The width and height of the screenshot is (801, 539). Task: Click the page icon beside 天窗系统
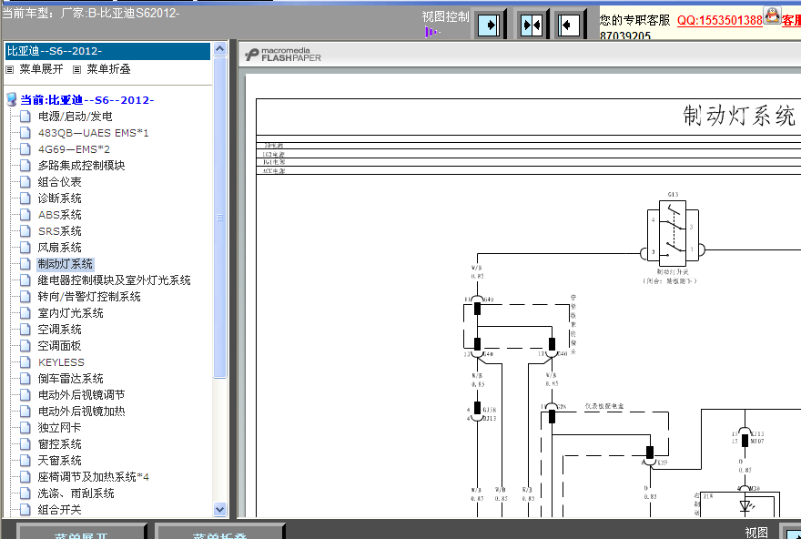click(x=25, y=461)
